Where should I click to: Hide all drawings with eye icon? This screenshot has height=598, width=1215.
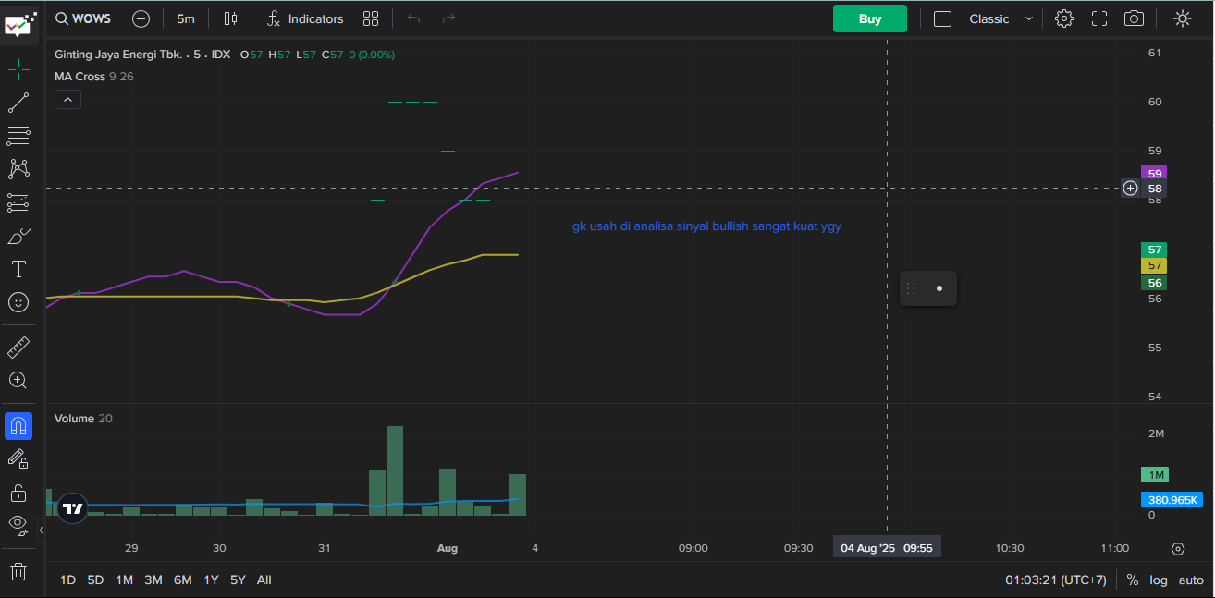pos(18,525)
